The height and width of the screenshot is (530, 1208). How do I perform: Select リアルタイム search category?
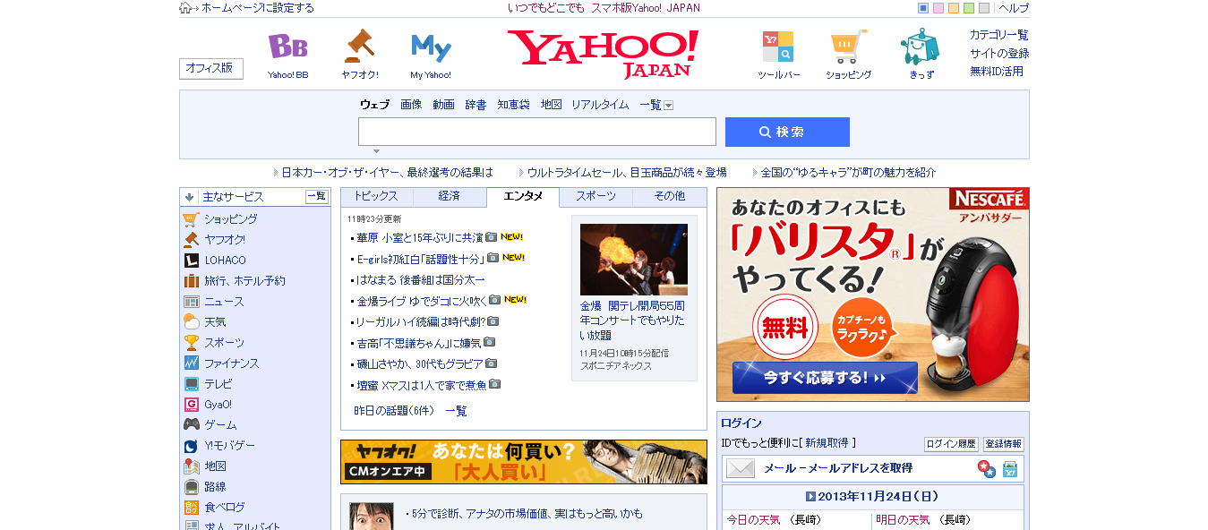600,105
